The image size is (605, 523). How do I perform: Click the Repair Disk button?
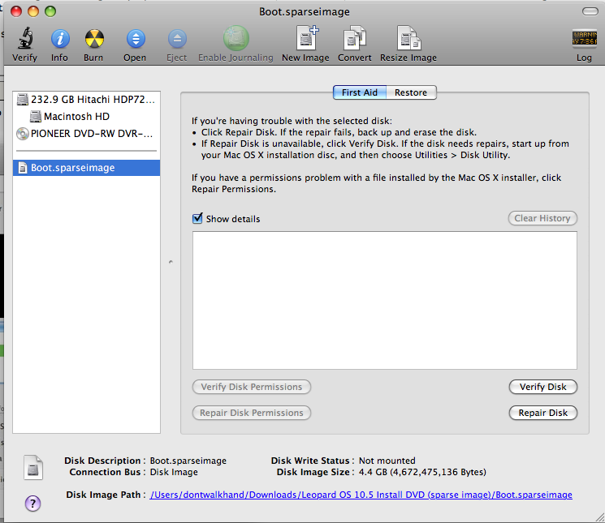(x=543, y=413)
